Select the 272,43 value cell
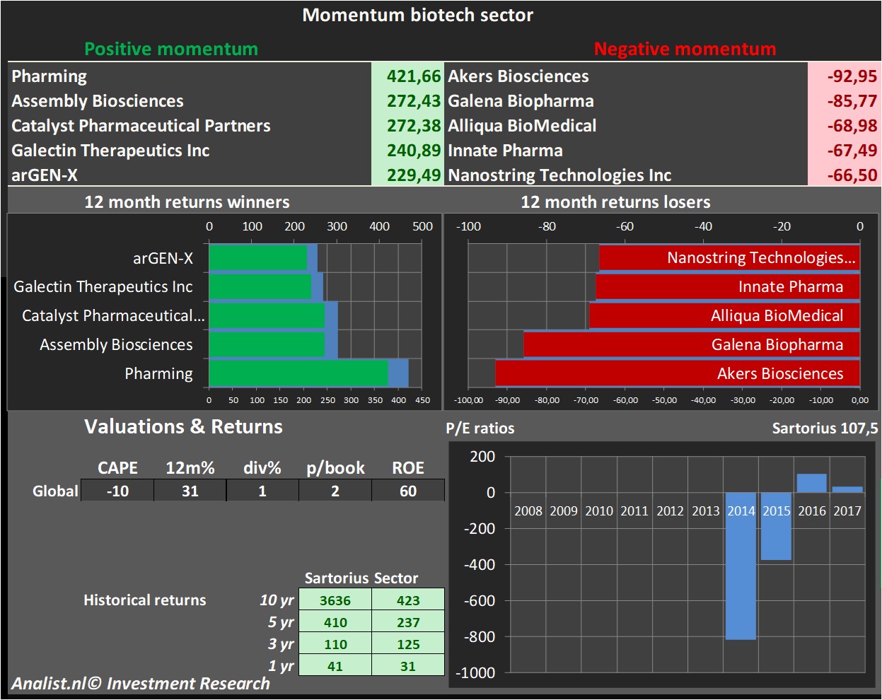This screenshot has width=882, height=700. tap(407, 100)
